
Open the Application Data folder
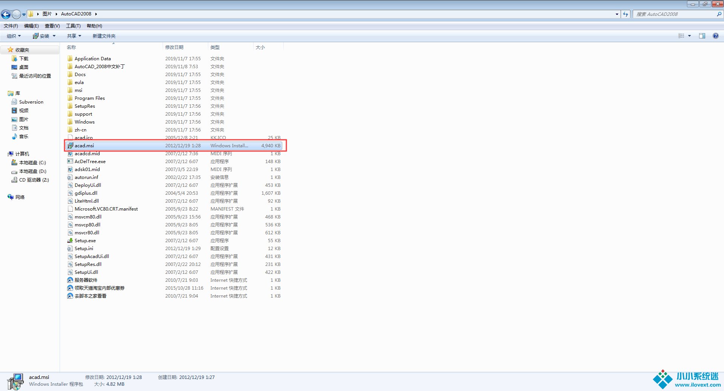[92, 59]
